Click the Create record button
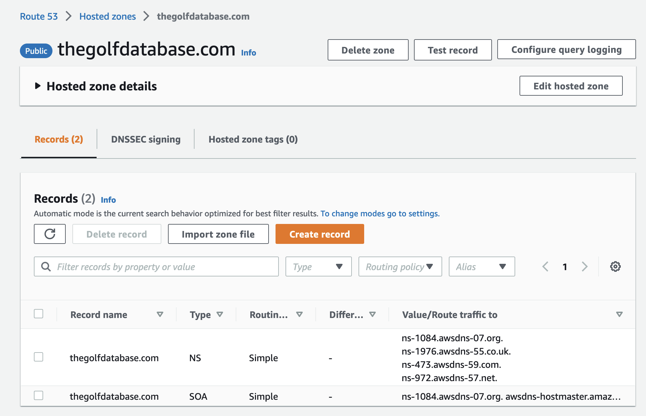The width and height of the screenshot is (646, 416). pyautogui.click(x=319, y=234)
